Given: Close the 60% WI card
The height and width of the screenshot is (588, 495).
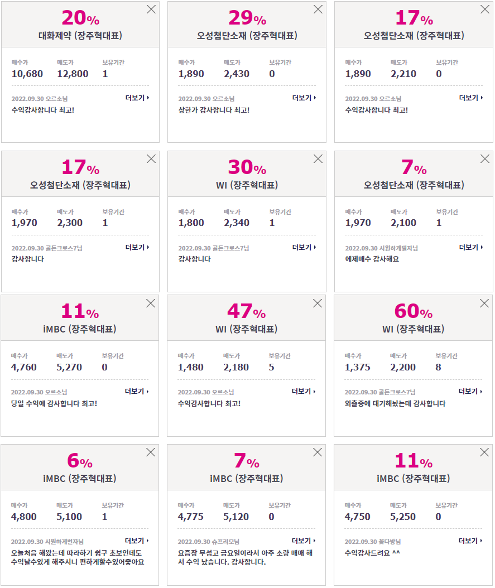Looking at the screenshot, I should point(484,303).
